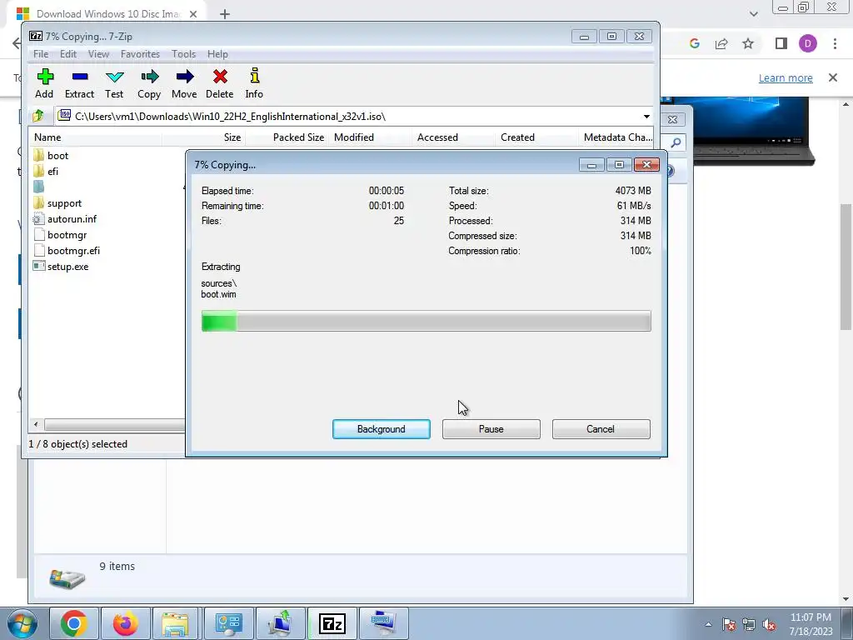Show hidden system tray icons
853x640 pixels.
pos(708,624)
